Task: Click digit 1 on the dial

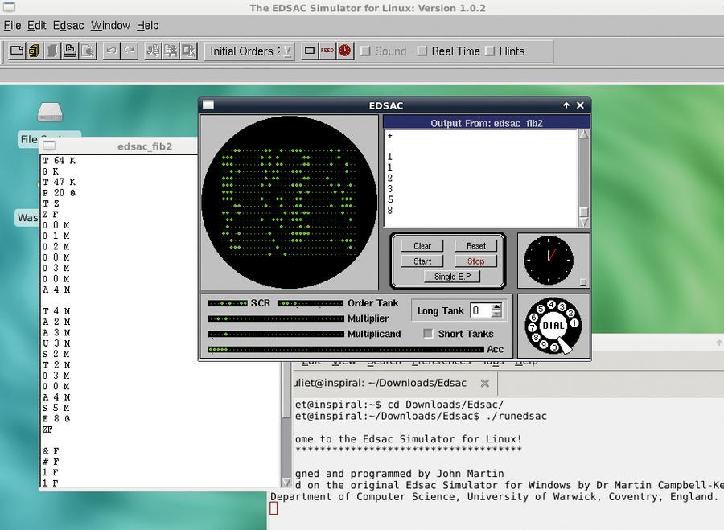Action: [x=574, y=323]
